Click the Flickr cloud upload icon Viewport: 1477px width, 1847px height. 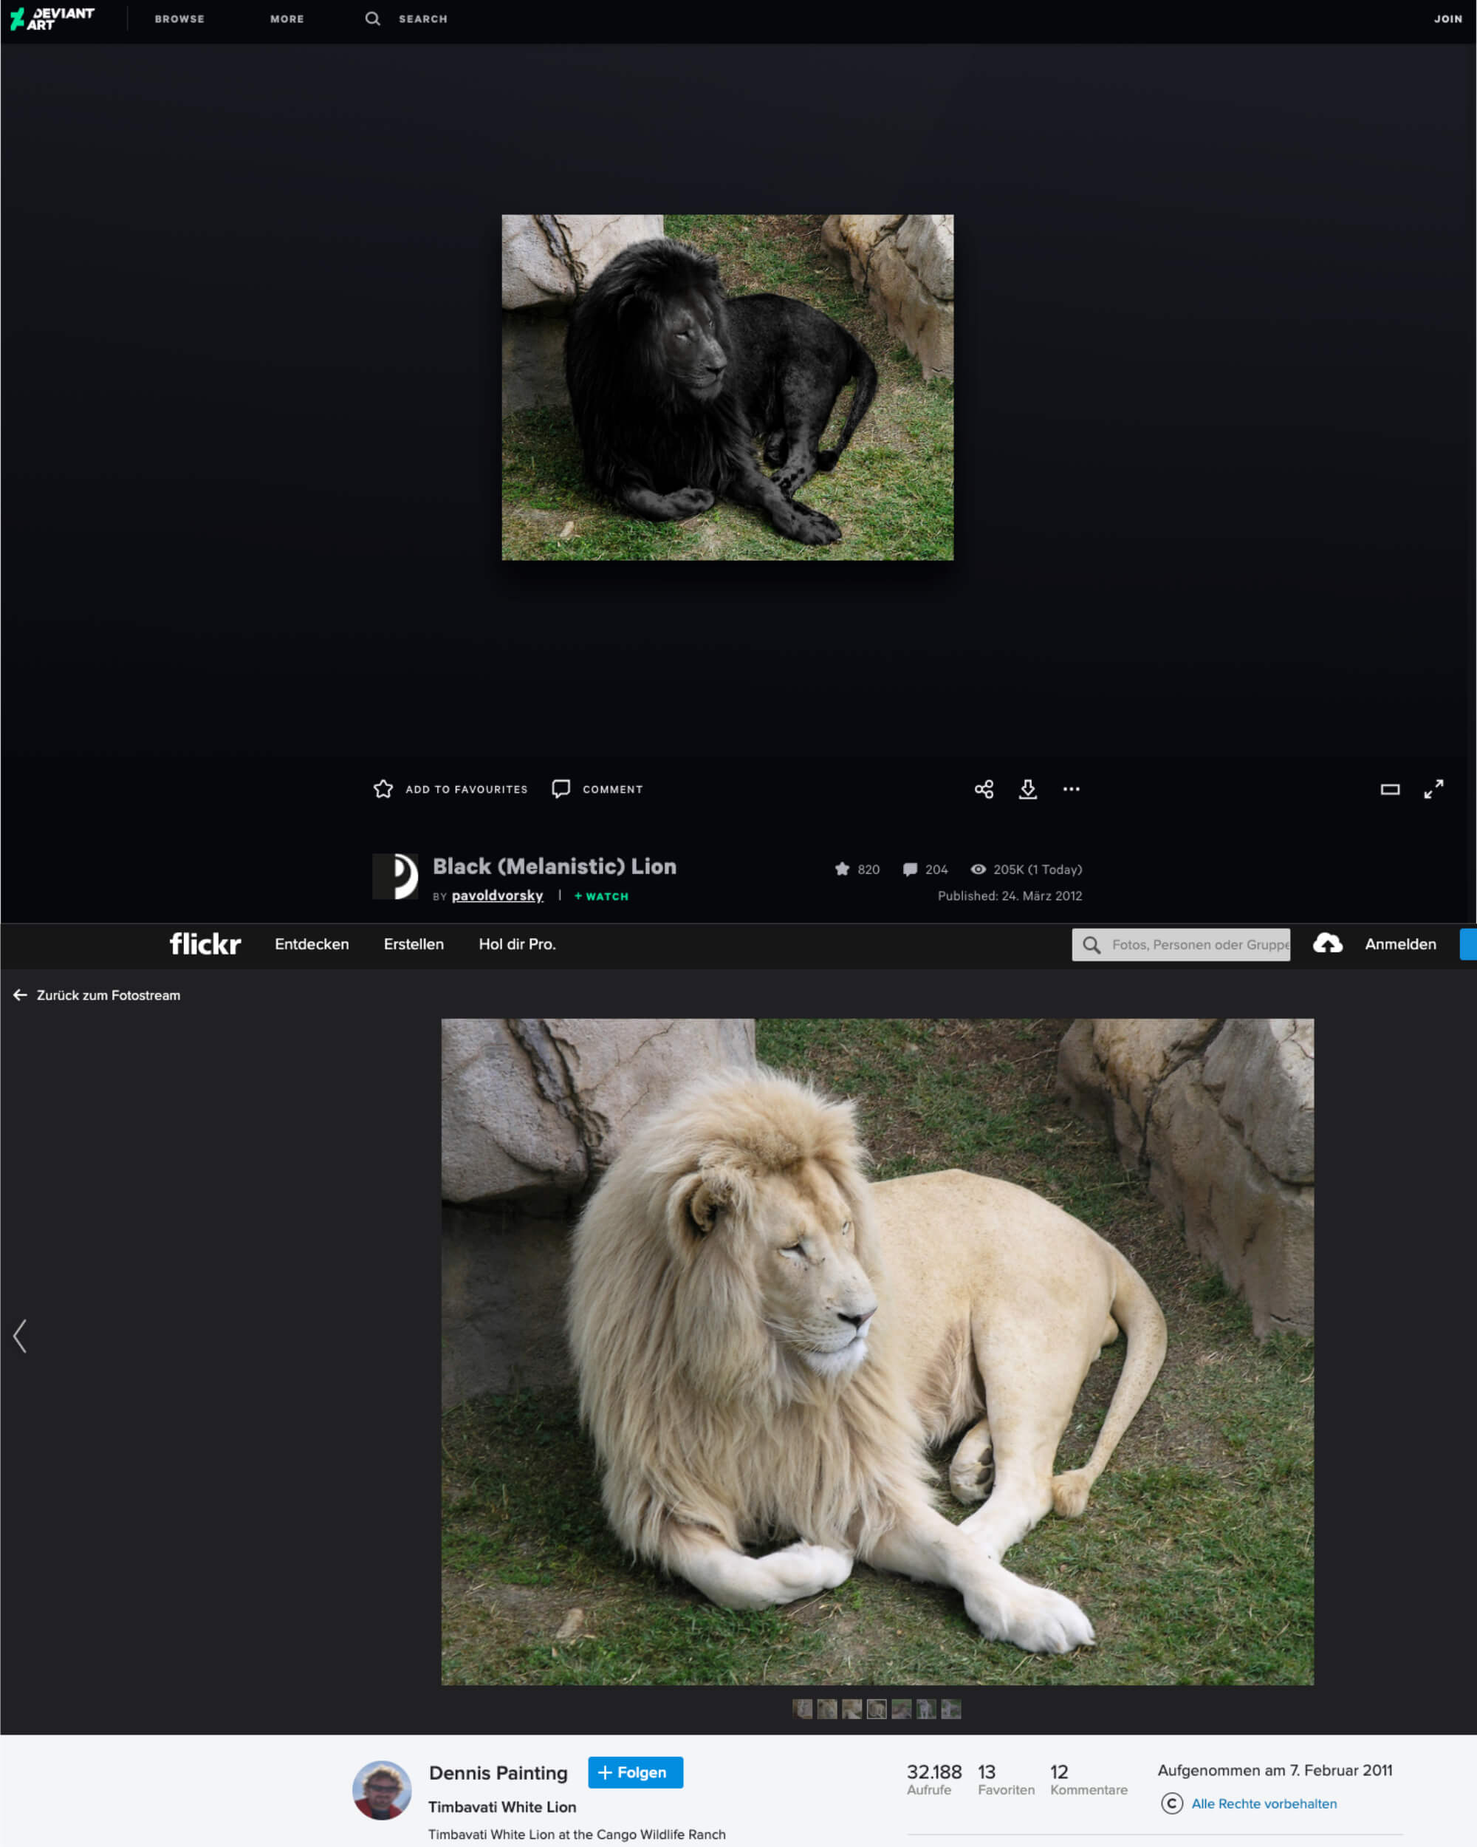[x=1327, y=943]
